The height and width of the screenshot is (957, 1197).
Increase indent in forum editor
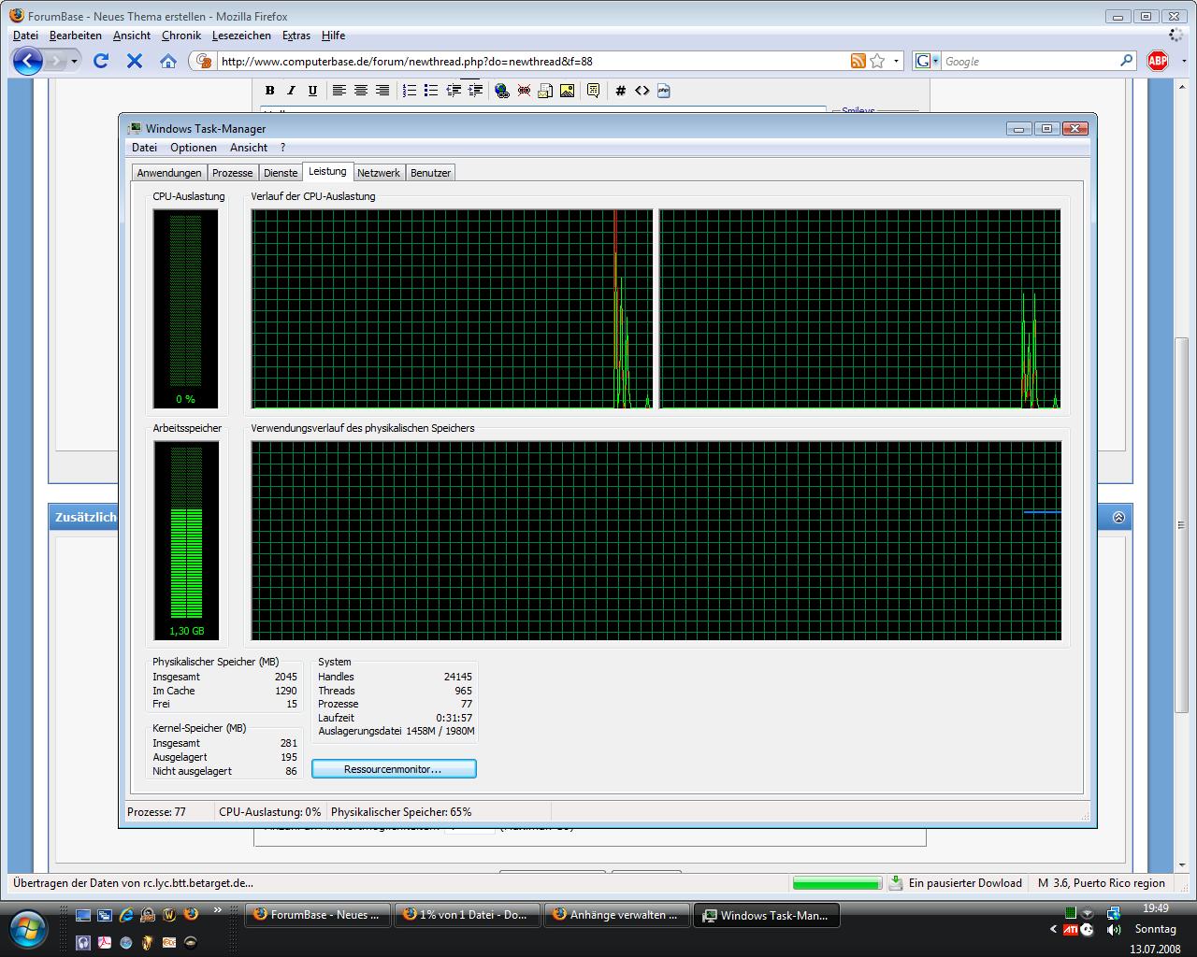tap(475, 91)
